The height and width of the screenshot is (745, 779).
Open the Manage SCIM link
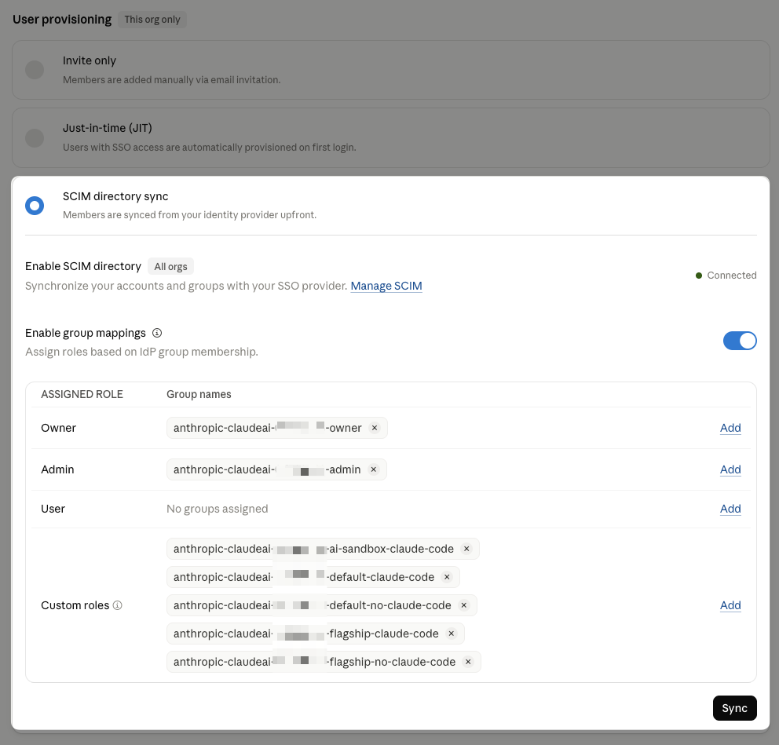(386, 286)
